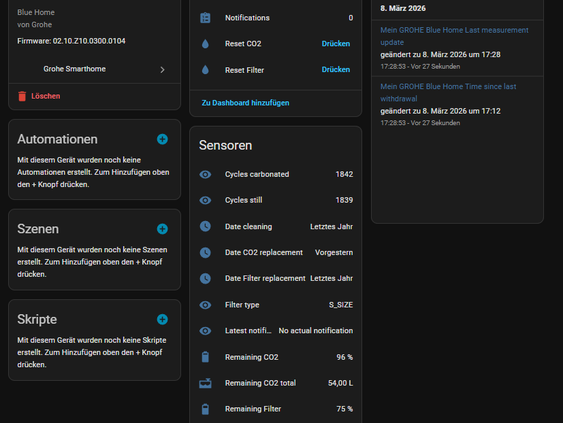The width and height of the screenshot is (563, 423).
Task: Open the Latest notification sensor row
Action: 275,331
